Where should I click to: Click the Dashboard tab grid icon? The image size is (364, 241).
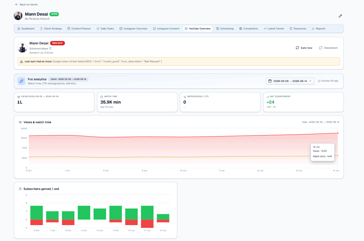click(19, 28)
